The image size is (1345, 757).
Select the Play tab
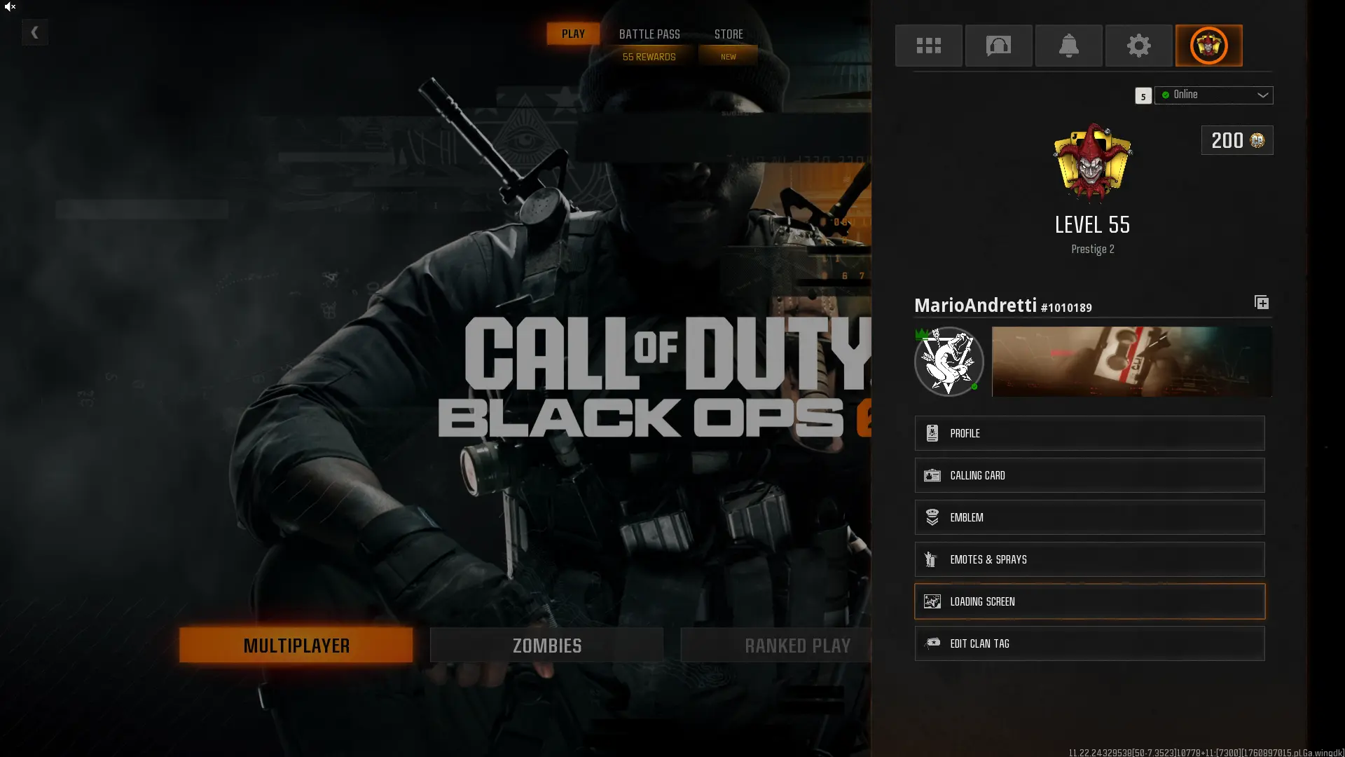[x=573, y=34]
